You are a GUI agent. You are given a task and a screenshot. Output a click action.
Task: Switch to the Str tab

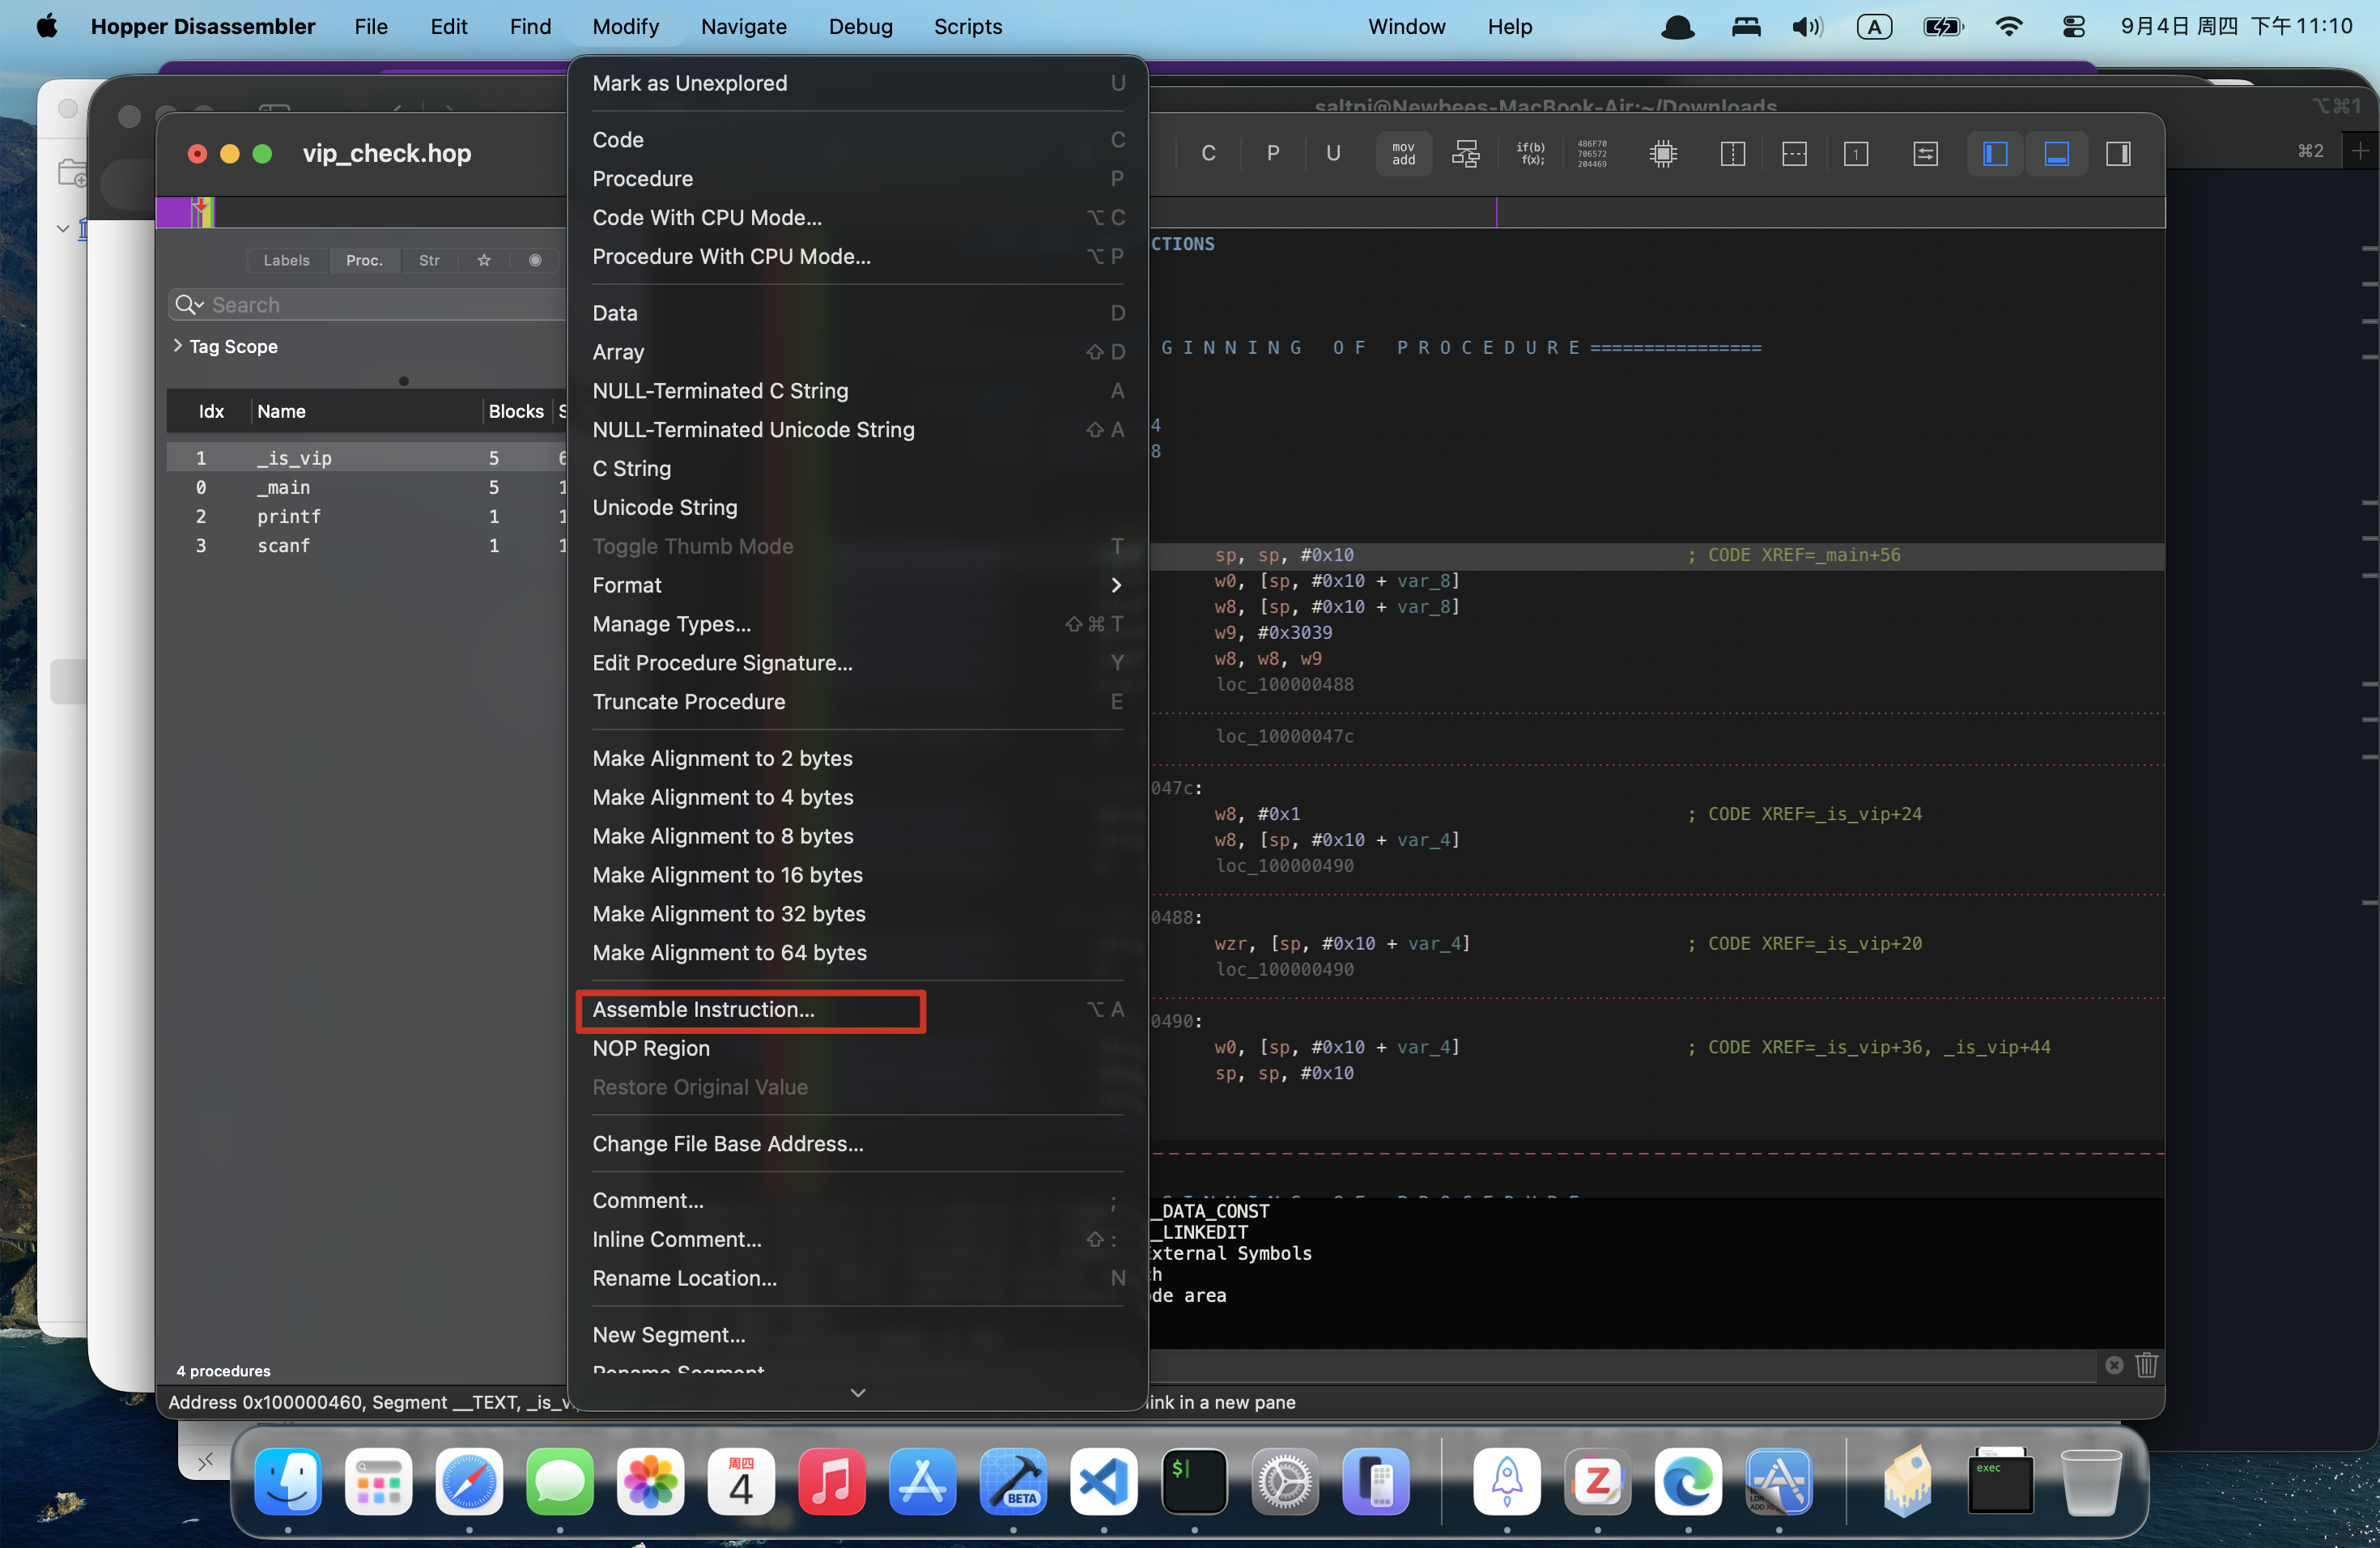[429, 260]
